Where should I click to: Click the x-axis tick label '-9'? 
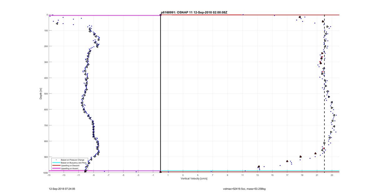93,175
